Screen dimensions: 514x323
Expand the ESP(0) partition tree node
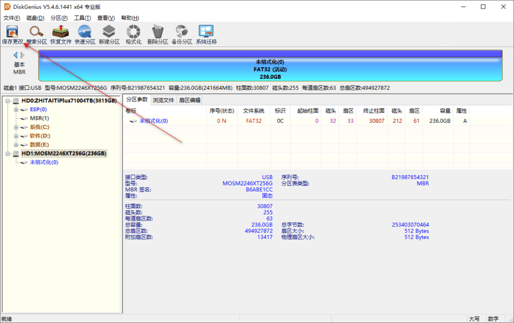pyautogui.click(x=16, y=109)
